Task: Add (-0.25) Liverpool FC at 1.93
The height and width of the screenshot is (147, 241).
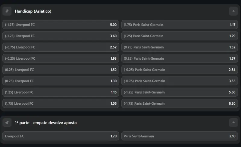Action: coord(61,58)
